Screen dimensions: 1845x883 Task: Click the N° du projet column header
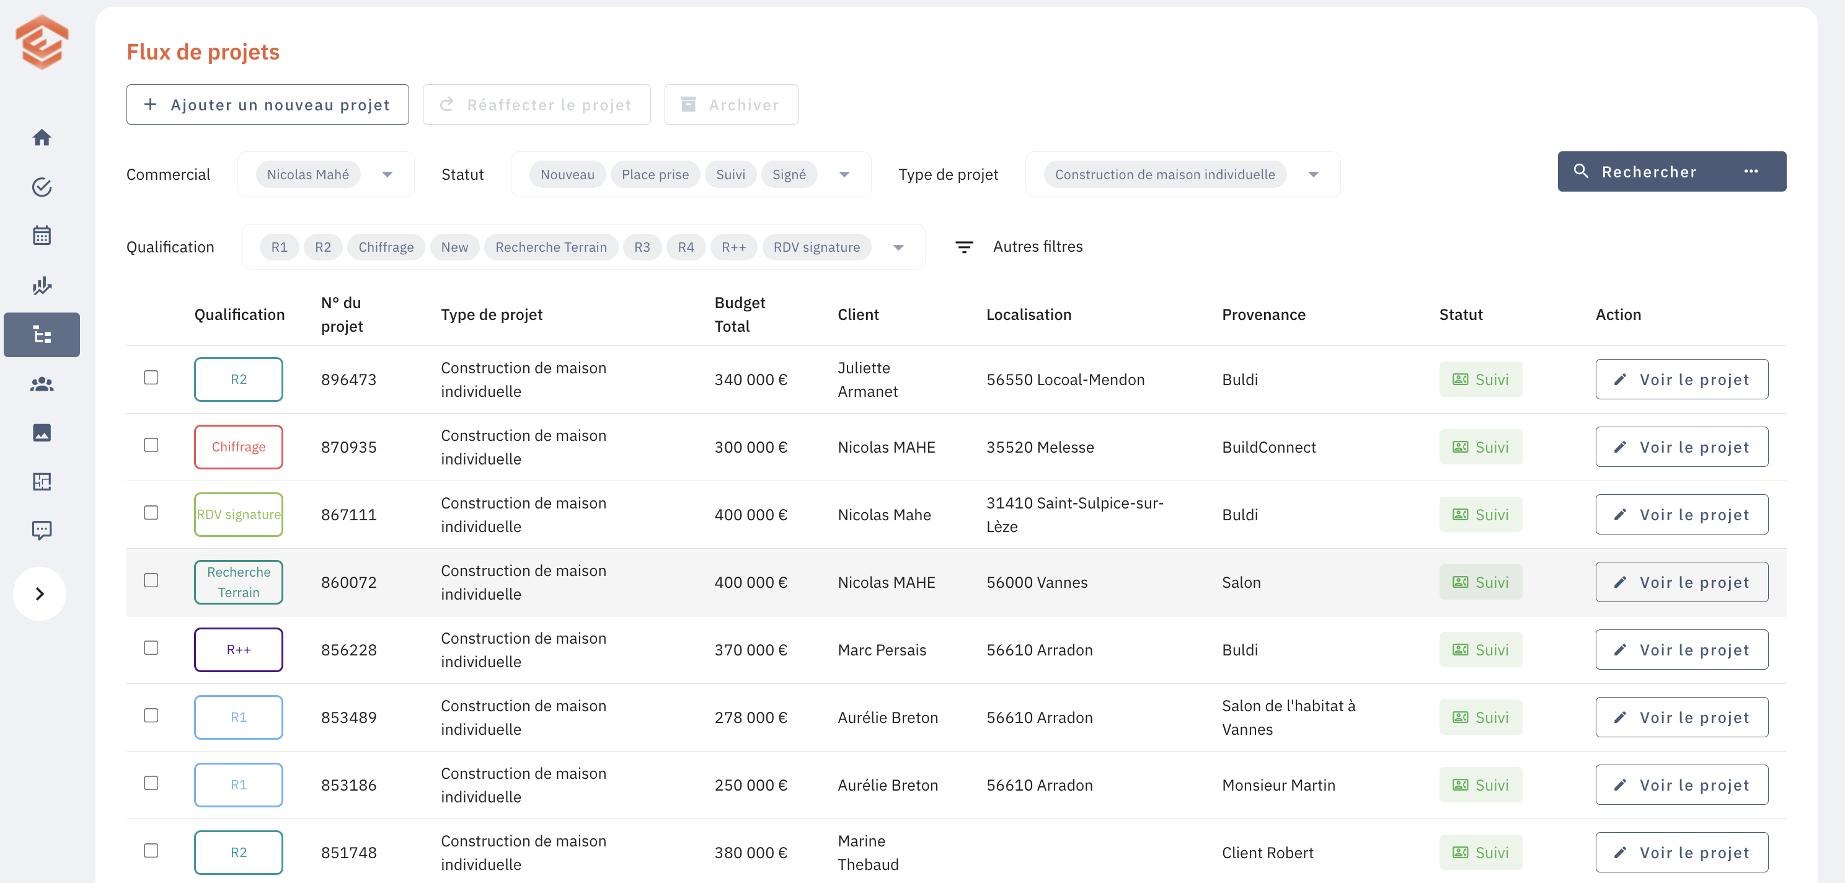point(342,314)
